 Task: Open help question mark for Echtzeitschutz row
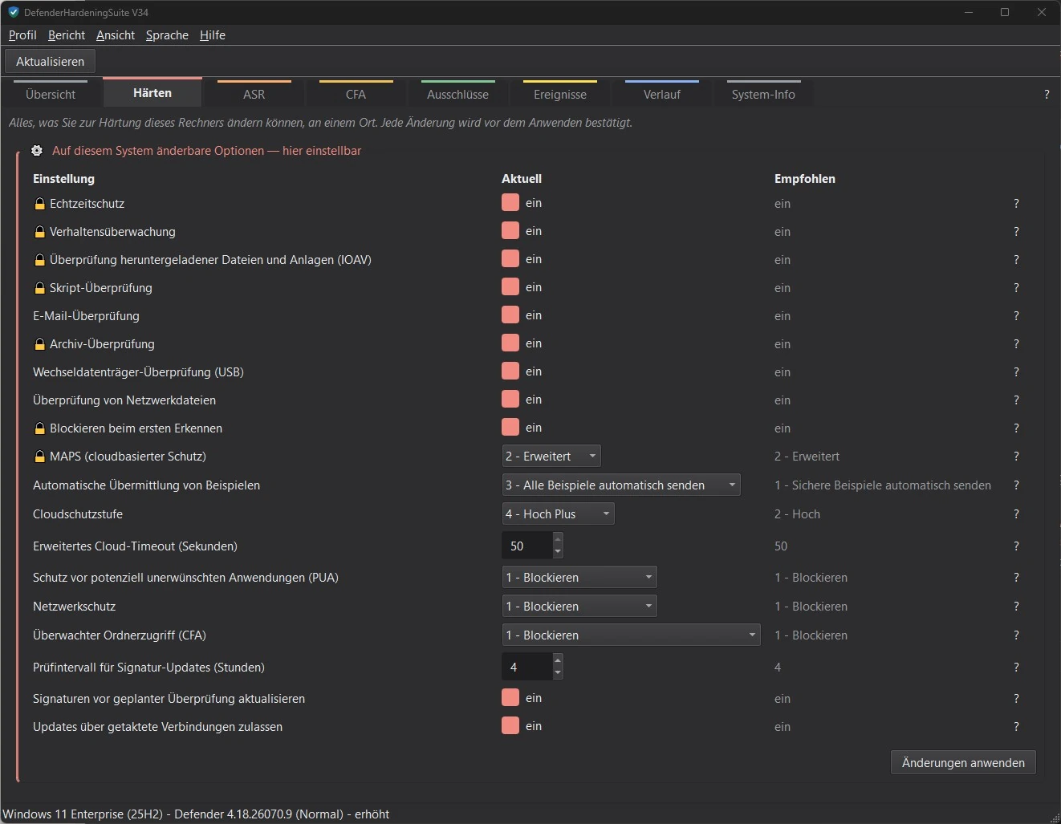[x=1016, y=204]
